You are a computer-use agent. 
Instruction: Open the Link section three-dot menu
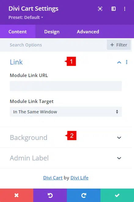(x=127, y=62)
